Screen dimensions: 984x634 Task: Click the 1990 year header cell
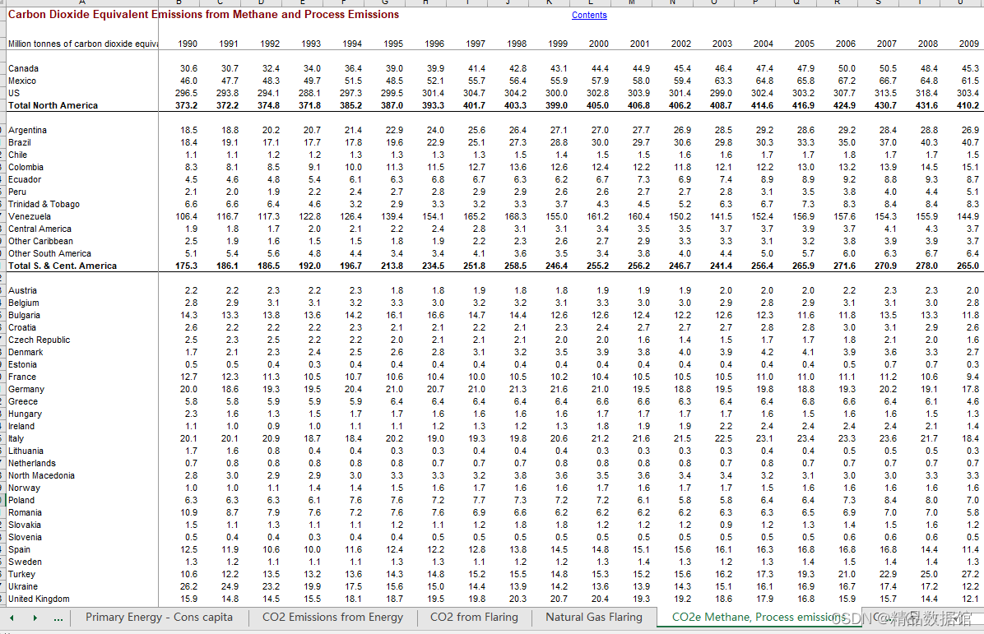(x=187, y=44)
